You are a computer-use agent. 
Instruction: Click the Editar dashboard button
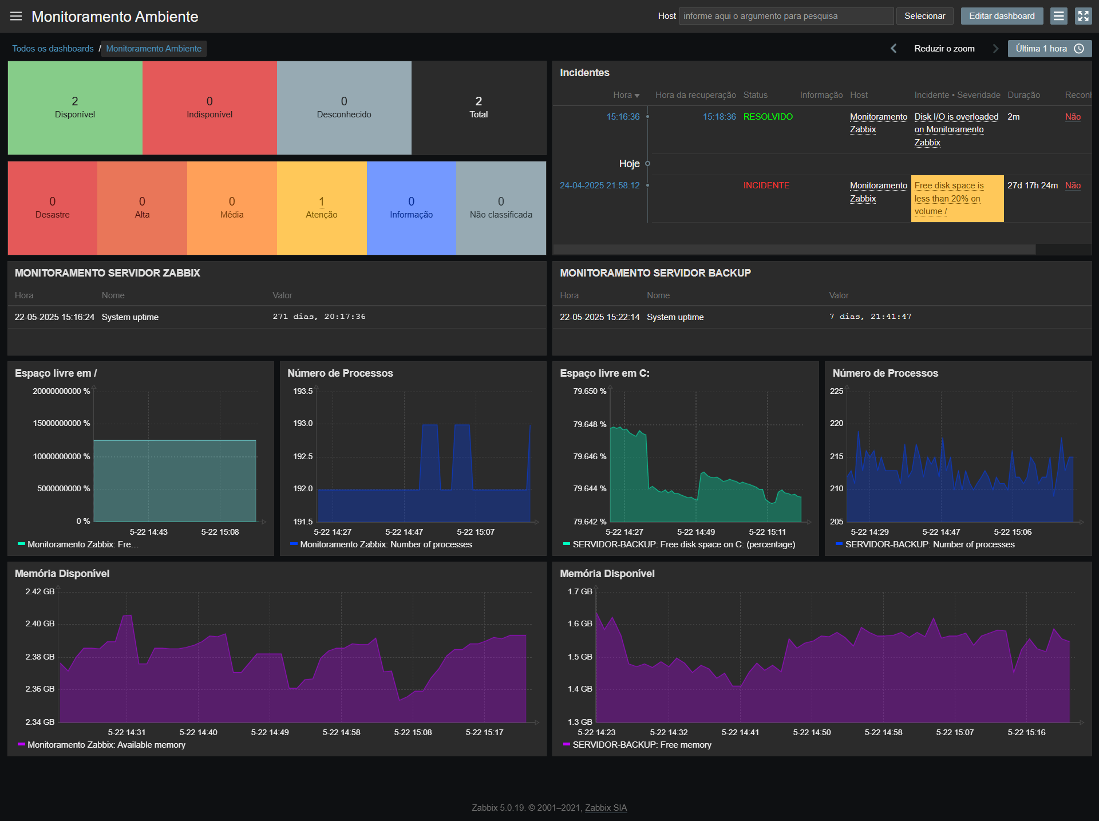[x=1002, y=16]
